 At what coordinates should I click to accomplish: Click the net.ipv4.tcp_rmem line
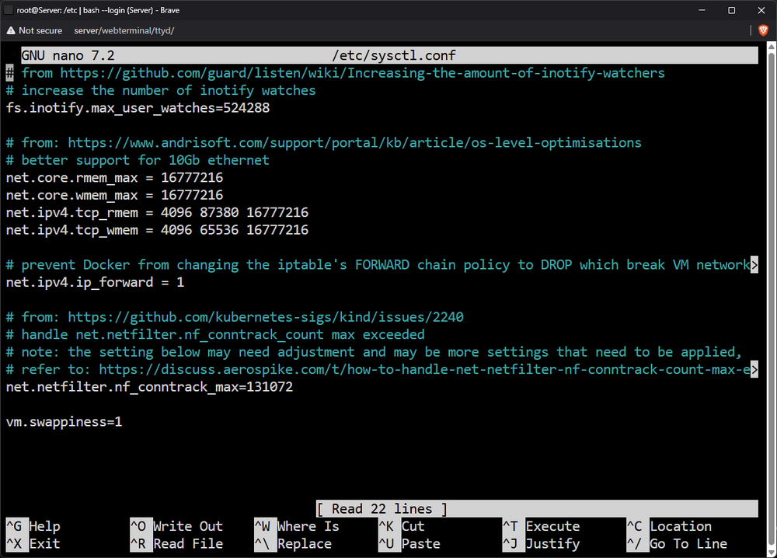coord(157,213)
